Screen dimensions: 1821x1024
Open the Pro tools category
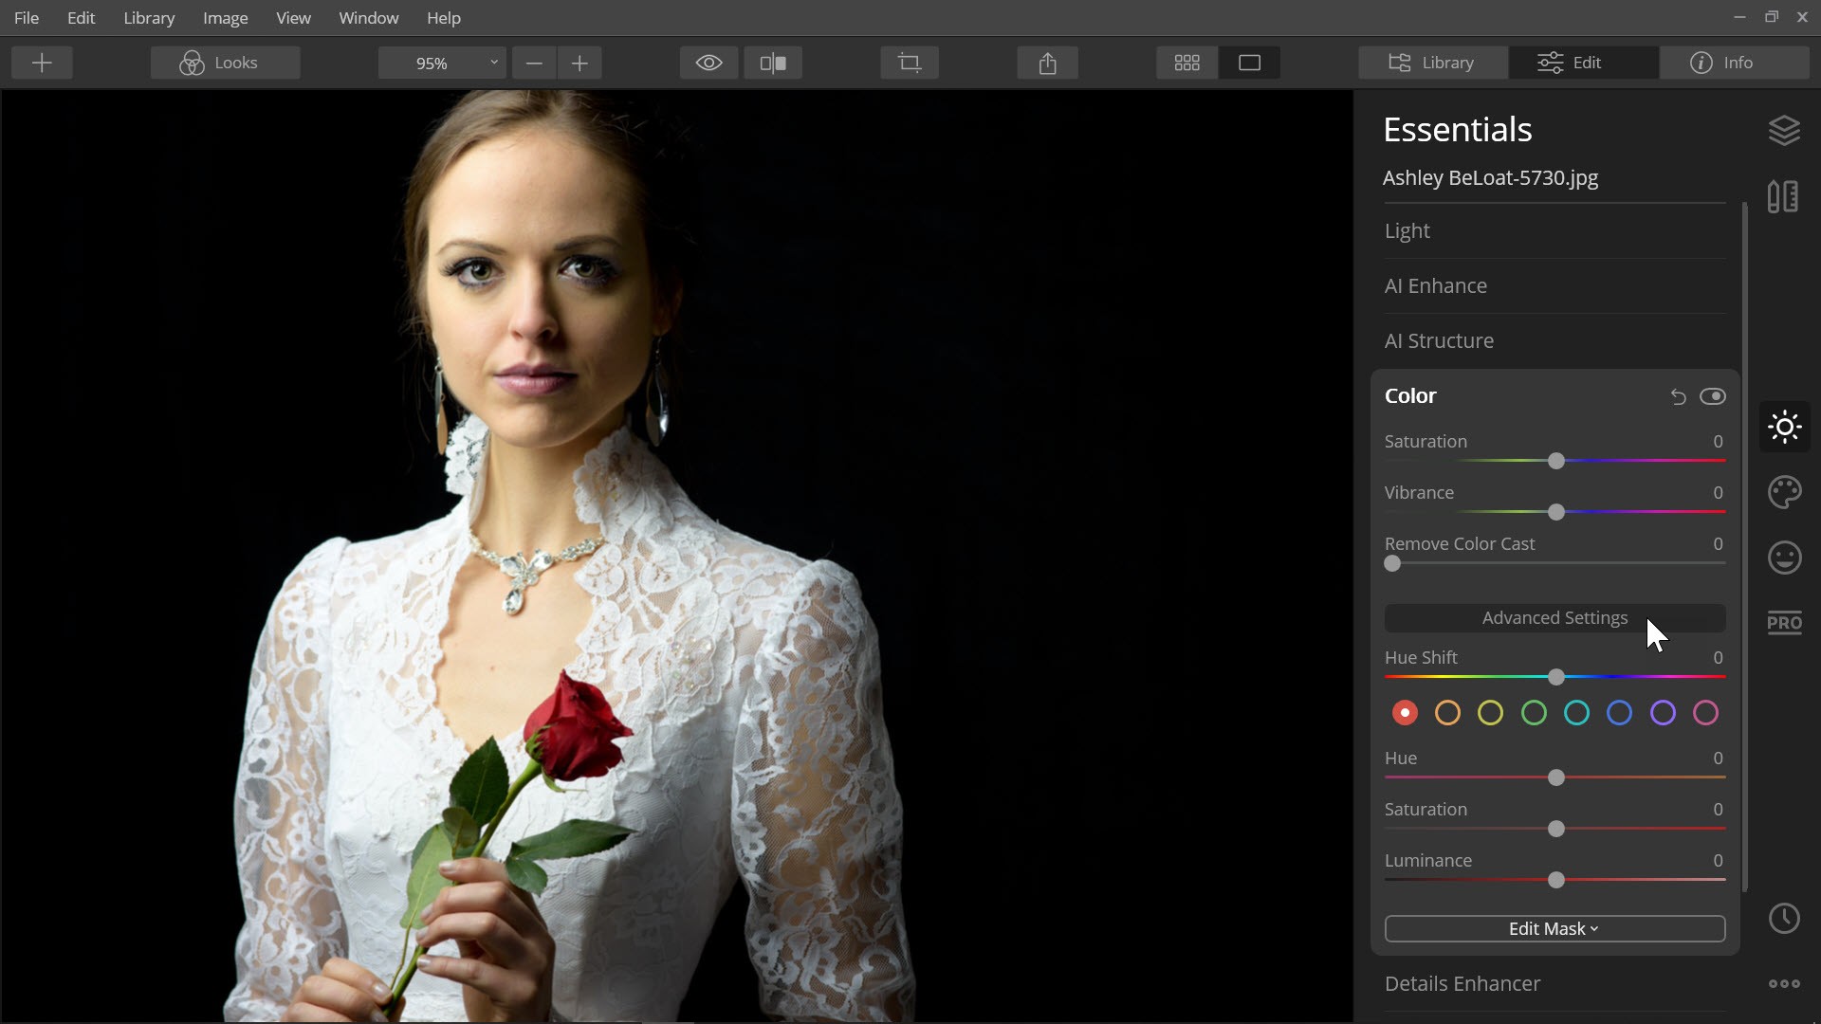(1784, 624)
